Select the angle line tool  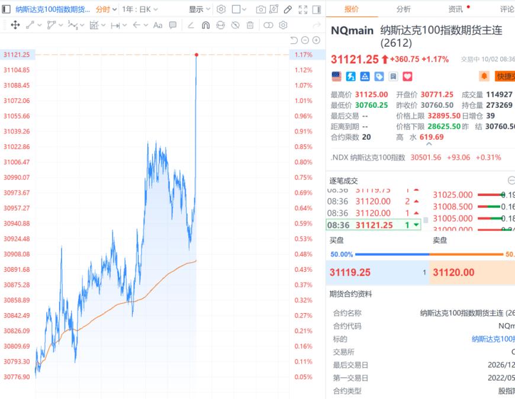click(191, 25)
